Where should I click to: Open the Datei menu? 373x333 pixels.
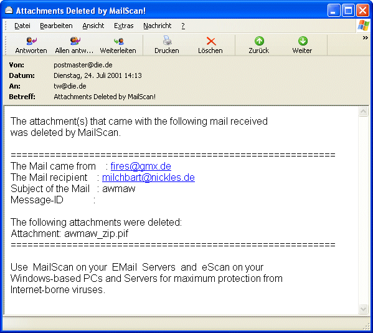(x=22, y=26)
